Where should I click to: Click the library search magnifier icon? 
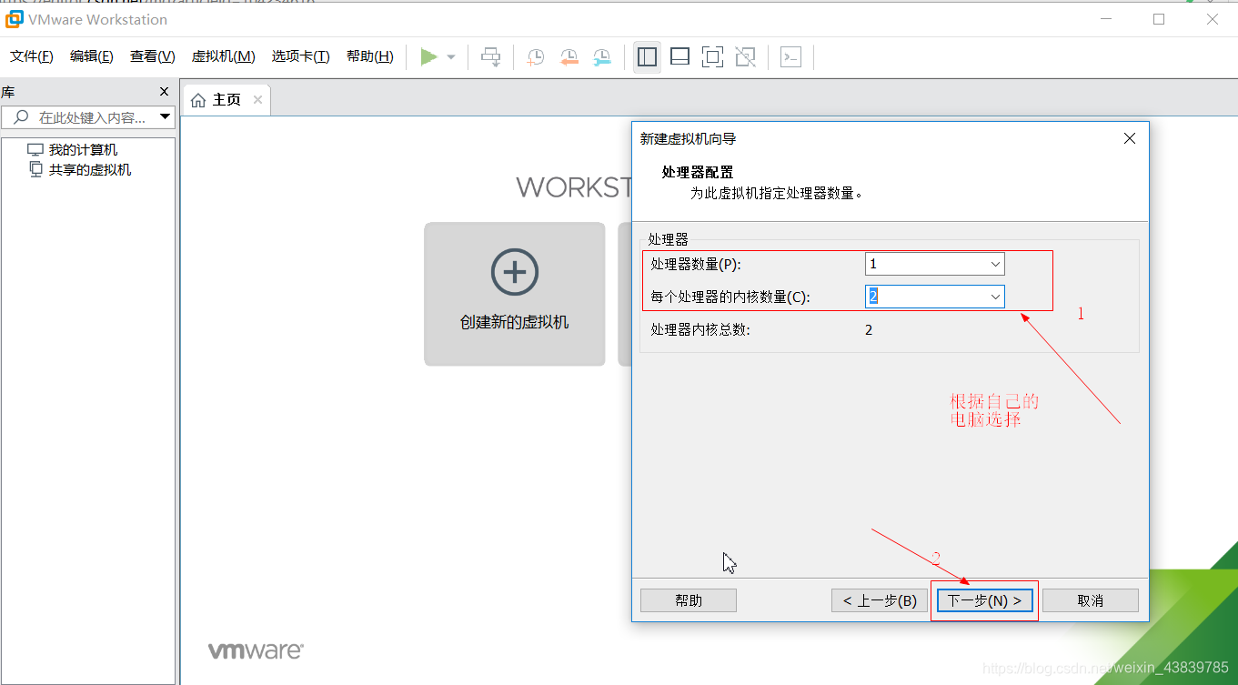19,117
